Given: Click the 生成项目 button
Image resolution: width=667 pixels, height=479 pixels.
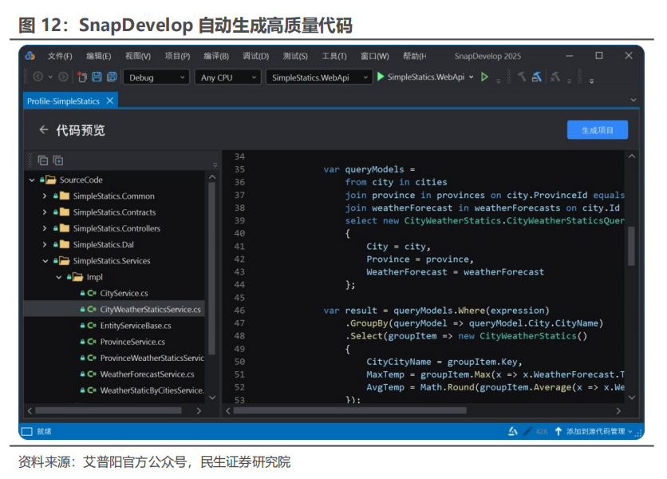Looking at the screenshot, I should tap(598, 130).
